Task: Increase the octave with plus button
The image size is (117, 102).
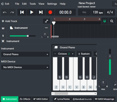Action: (x=73, y=54)
